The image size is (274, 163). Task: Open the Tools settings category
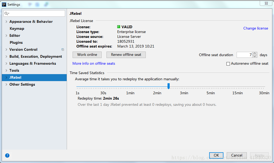point(14,71)
